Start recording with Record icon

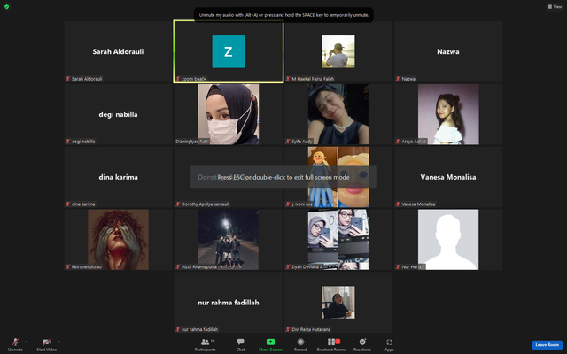coord(300,342)
